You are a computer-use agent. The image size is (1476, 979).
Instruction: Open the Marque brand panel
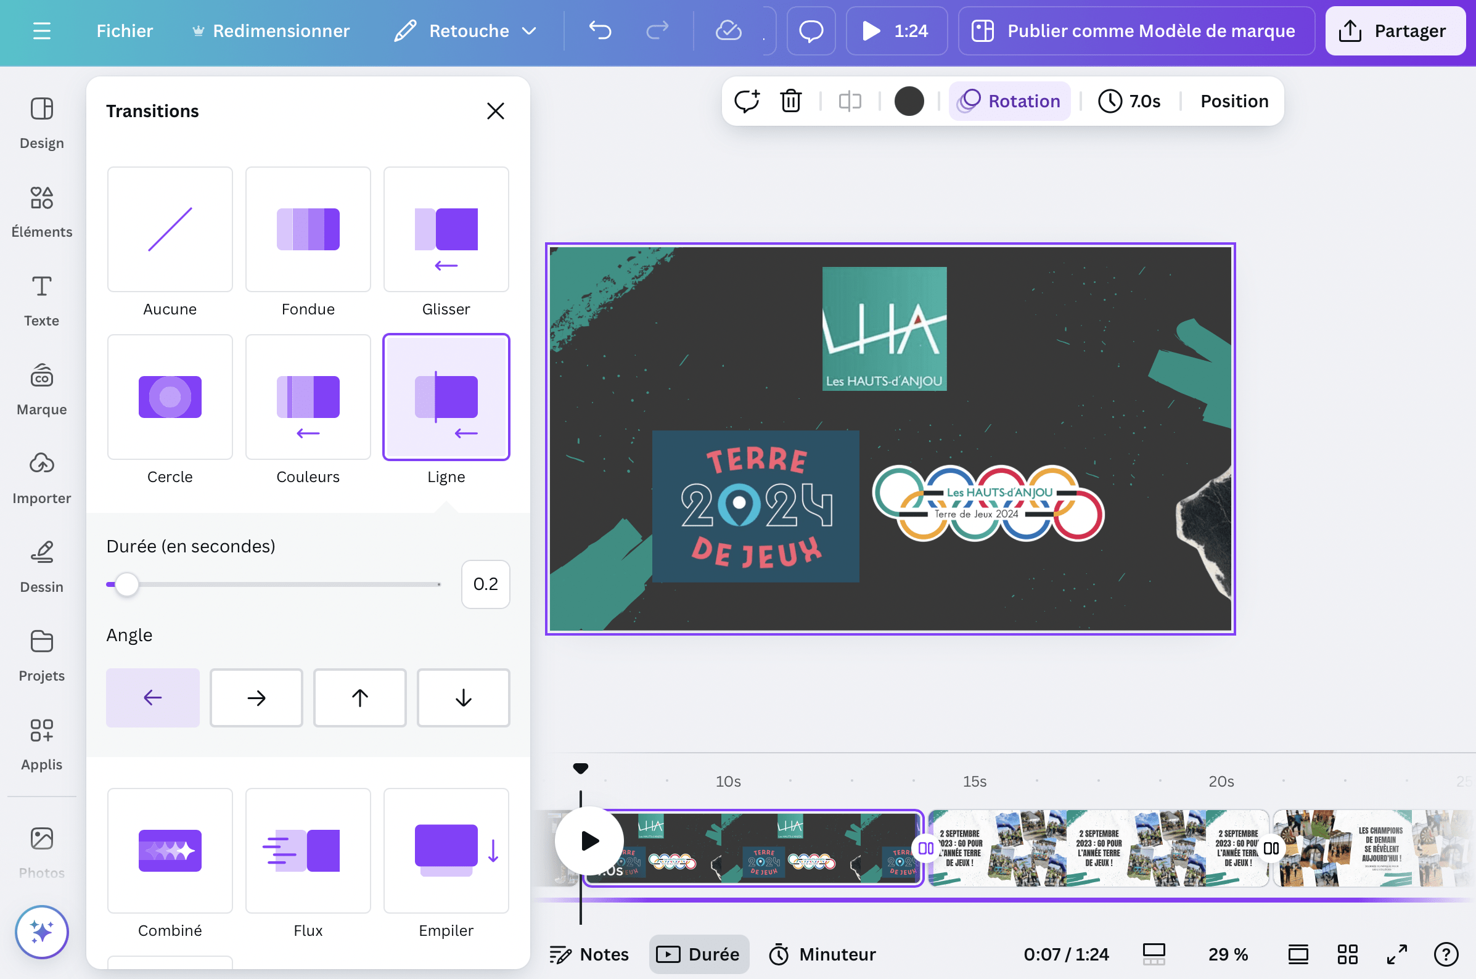[x=42, y=389]
